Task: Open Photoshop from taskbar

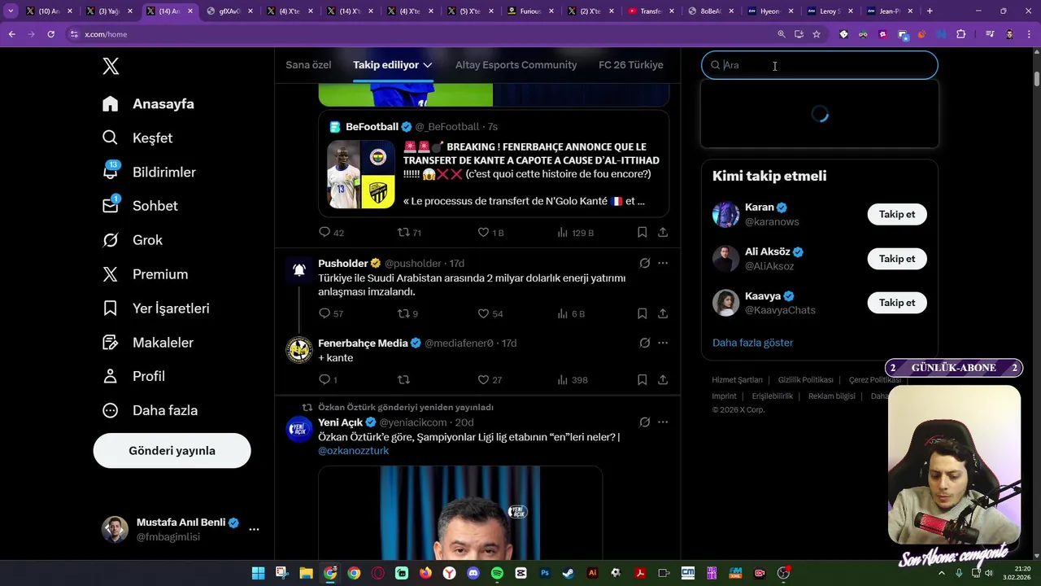Action: 545,573
